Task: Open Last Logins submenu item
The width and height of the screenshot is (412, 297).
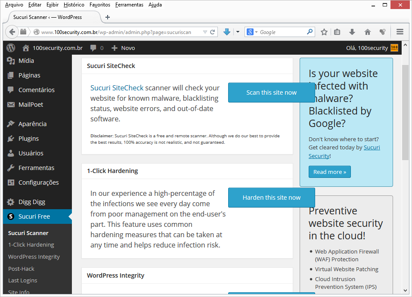Action: click(22, 281)
